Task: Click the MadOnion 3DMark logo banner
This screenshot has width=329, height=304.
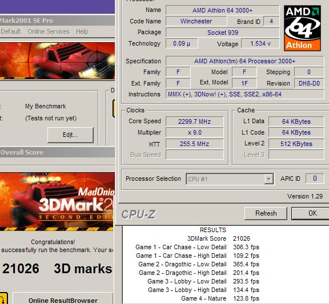Action: pyautogui.click(x=57, y=201)
